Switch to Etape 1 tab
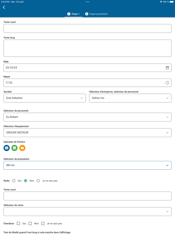Viewport: 175px width, 234px height. pos(73,14)
